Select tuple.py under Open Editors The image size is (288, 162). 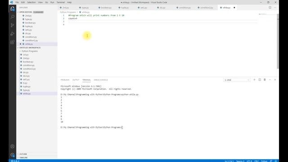pyautogui.click(x=29, y=26)
